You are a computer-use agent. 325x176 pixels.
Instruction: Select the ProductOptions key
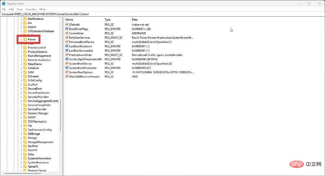pyautogui.click(x=38, y=52)
